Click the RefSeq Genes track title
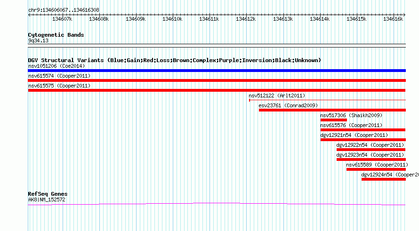Viewport: 419px width, 231px height. tap(48, 194)
